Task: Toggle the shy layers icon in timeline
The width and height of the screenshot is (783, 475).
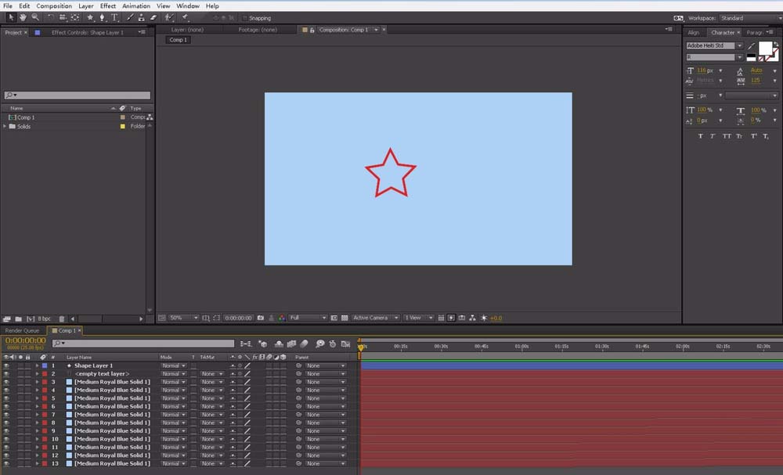Action: click(x=279, y=344)
